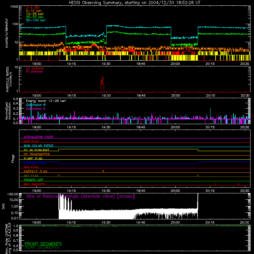This screenshot has width=254, height=254.
Task: Click the HESSI Observing Summary title
Action: pos(135,3)
